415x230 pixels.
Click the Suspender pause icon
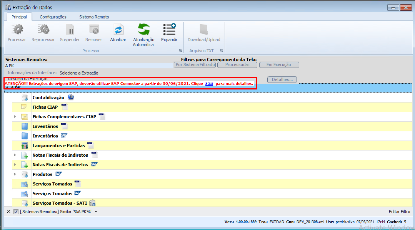click(70, 29)
